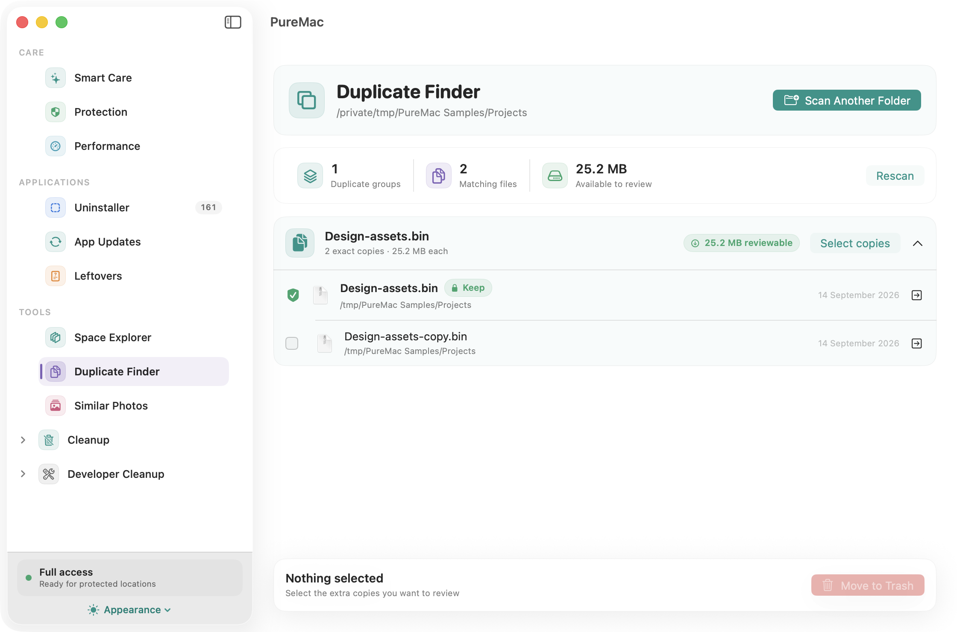This screenshot has width=957, height=632.
Task: Click the Protection shield icon
Action: click(56, 112)
